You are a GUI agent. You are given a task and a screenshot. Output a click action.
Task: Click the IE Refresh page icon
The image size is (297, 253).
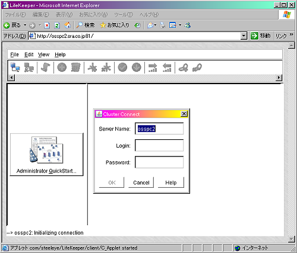click(x=57, y=25)
